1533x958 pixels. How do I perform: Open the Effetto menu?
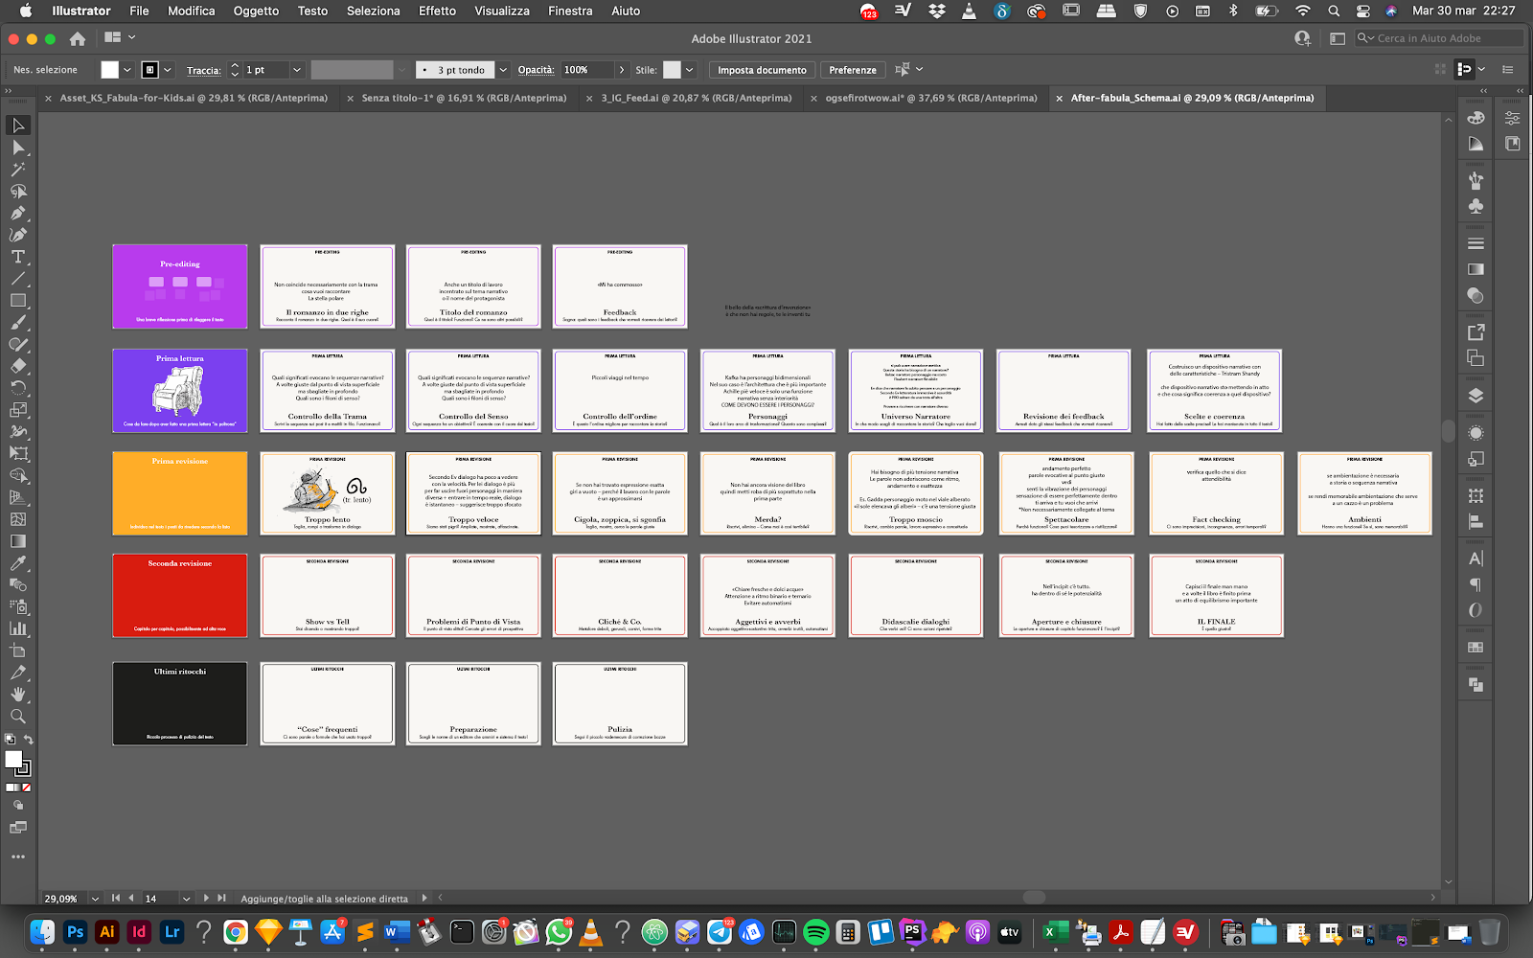point(437,11)
